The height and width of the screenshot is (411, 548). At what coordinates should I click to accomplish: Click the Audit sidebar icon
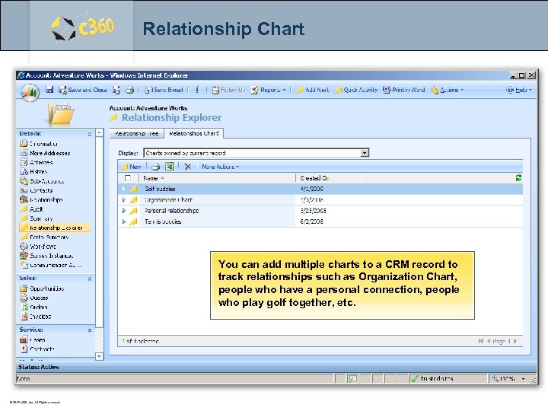click(x=24, y=209)
